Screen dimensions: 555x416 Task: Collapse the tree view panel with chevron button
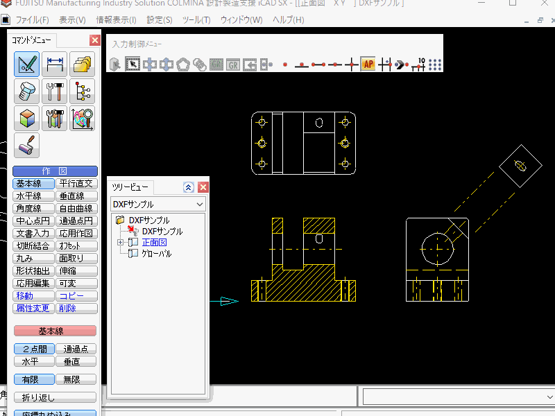point(188,187)
